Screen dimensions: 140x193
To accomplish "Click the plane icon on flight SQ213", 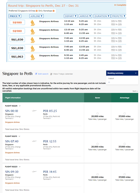I will tap(34, 141).
